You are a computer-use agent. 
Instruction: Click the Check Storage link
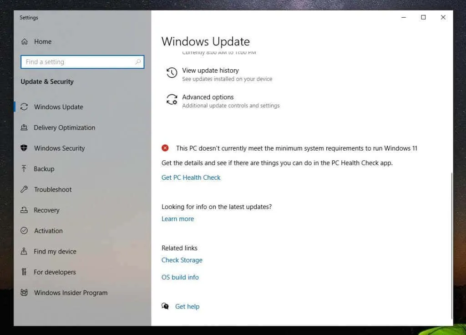pyautogui.click(x=182, y=260)
